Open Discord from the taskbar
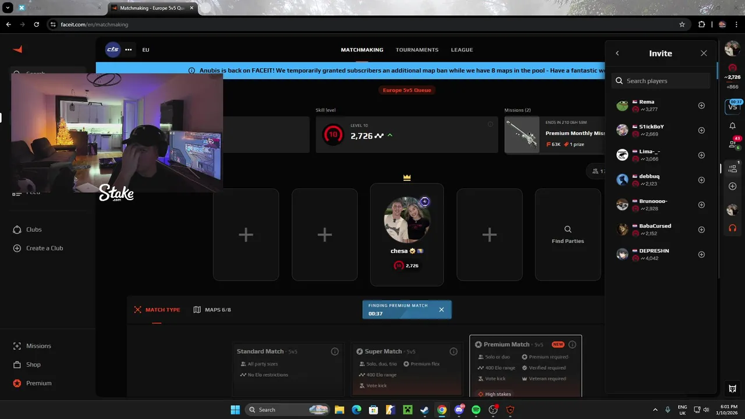This screenshot has height=419, width=745. point(459,410)
